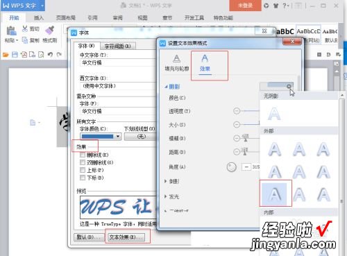
Task: Open the 字体颜色 font color dropdown
Action: (x=118, y=137)
